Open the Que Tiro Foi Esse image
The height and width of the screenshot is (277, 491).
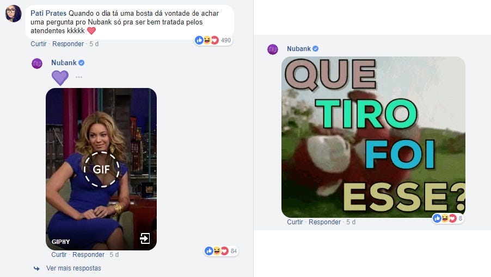point(373,137)
